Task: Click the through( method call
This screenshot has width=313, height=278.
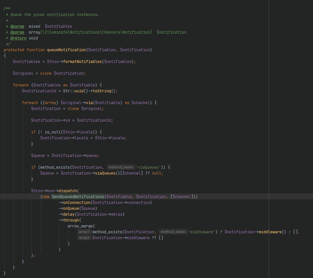Action: click(x=71, y=220)
